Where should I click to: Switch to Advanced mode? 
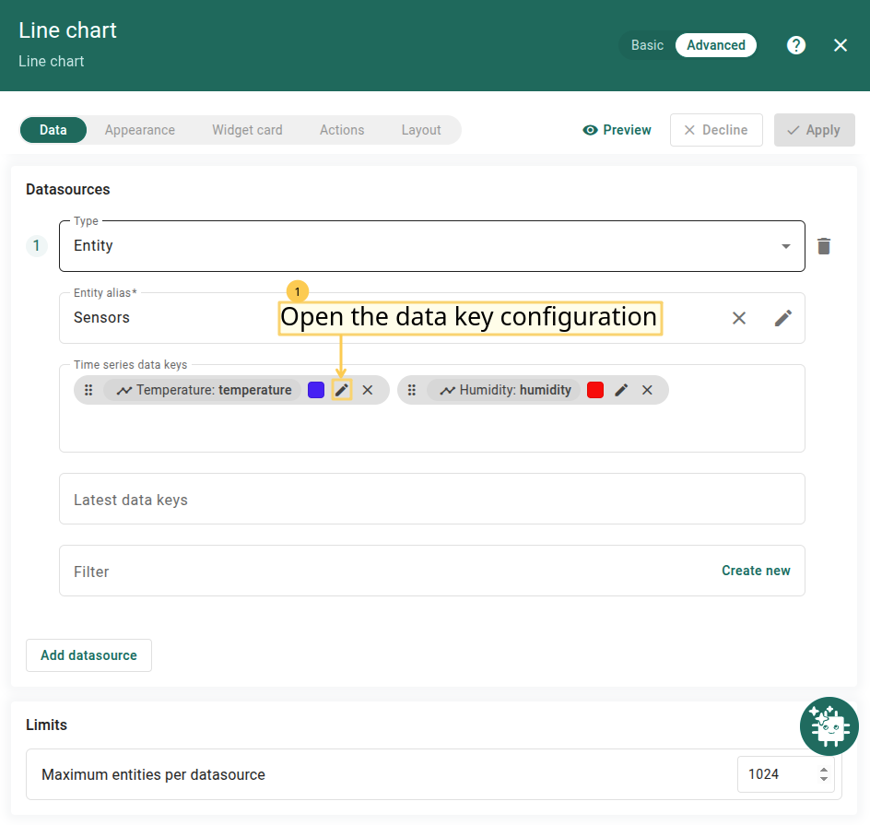(x=716, y=45)
